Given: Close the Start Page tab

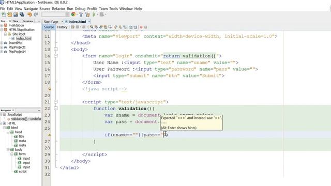Looking at the screenshot, I should (62, 22).
